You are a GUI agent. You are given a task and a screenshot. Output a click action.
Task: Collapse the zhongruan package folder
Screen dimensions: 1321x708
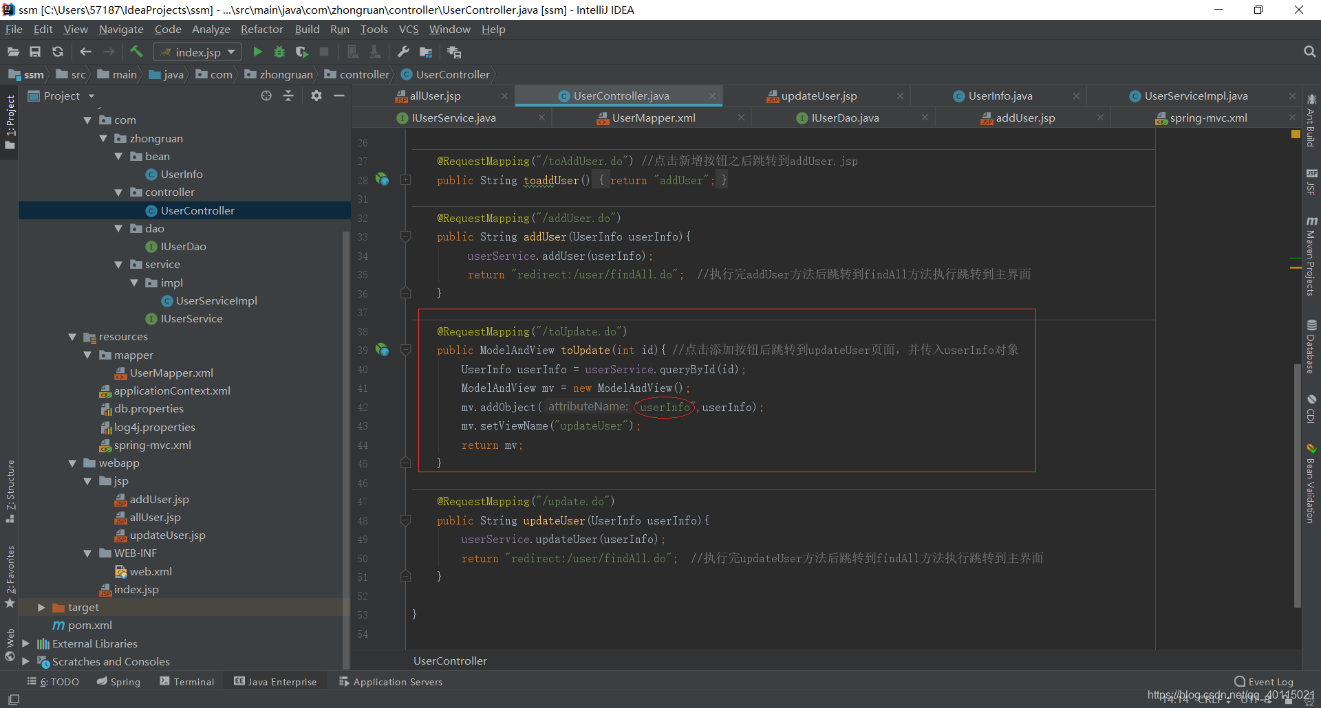(103, 139)
